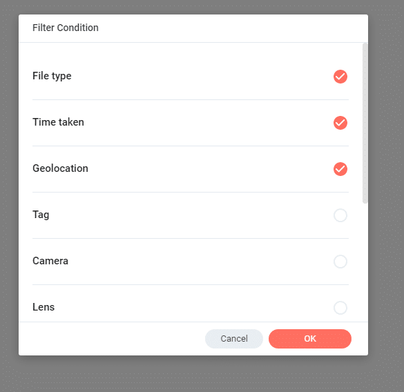Uncheck the File type filter checkmark
404x392 pixels.
point(340,77)
